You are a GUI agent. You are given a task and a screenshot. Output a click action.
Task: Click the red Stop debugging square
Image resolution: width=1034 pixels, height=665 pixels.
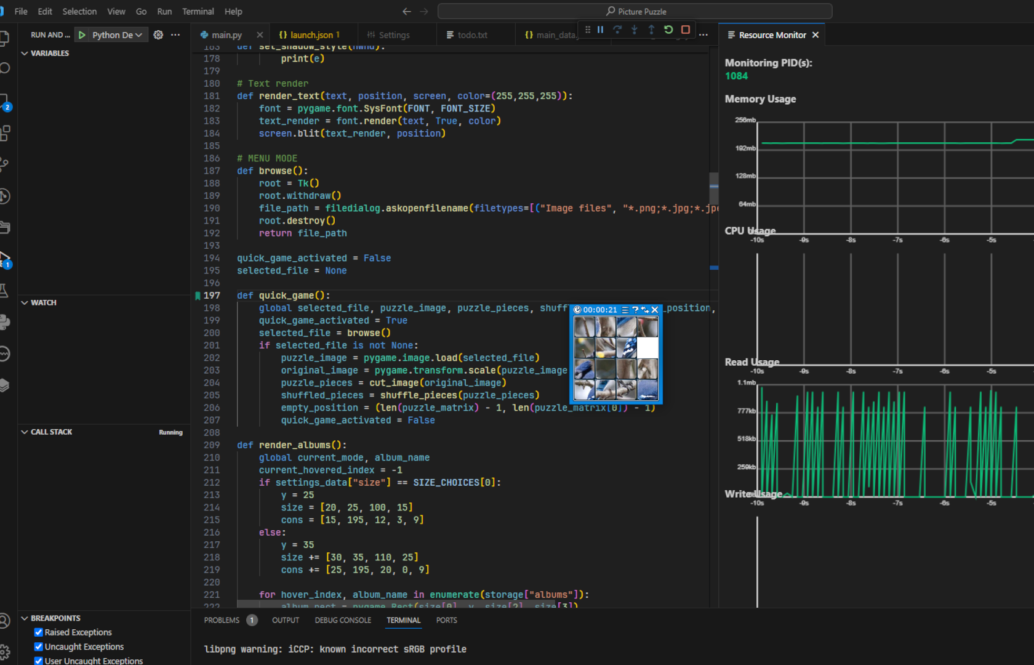(x=685, y=30)
